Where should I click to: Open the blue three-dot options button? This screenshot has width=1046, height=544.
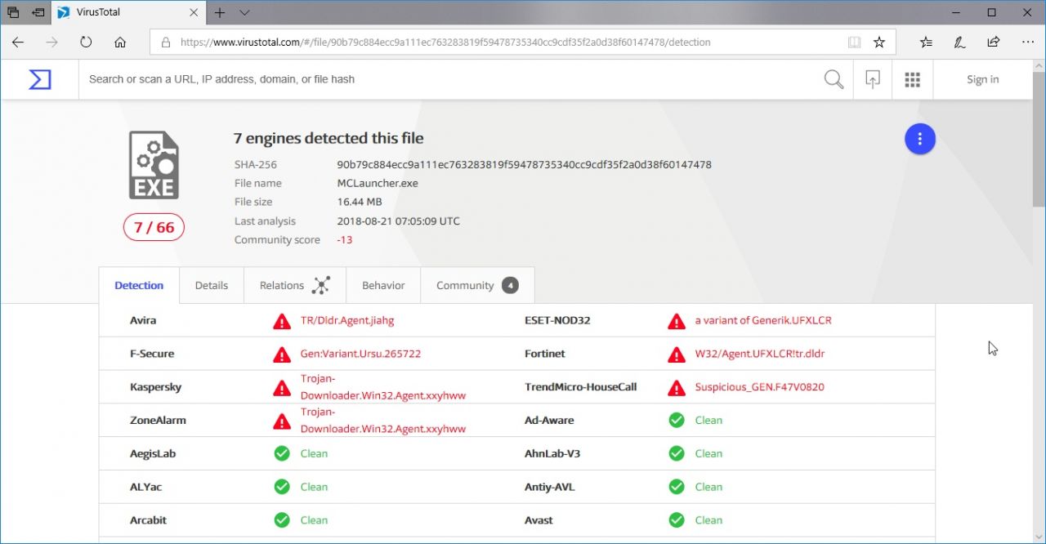point(919,140)
